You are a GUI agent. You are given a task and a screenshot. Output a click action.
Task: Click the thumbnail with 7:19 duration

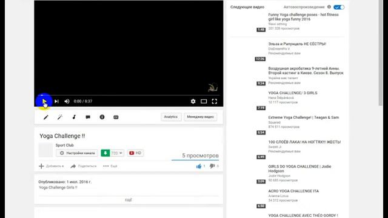click(248, 101)
